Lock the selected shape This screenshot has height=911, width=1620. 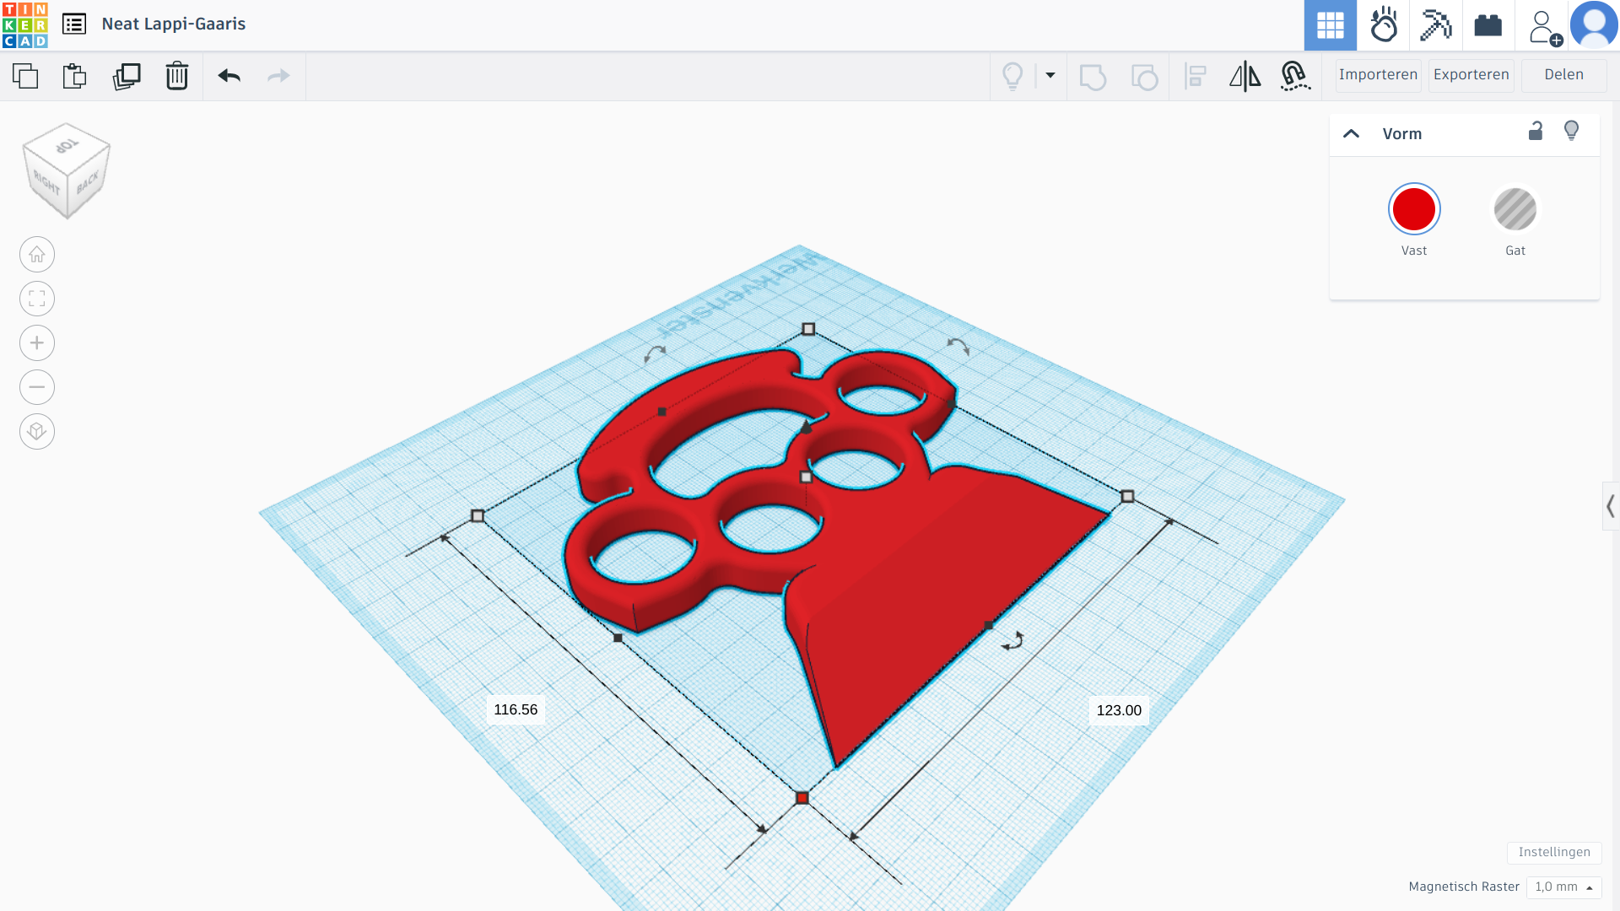click(x=1536, y=132)
